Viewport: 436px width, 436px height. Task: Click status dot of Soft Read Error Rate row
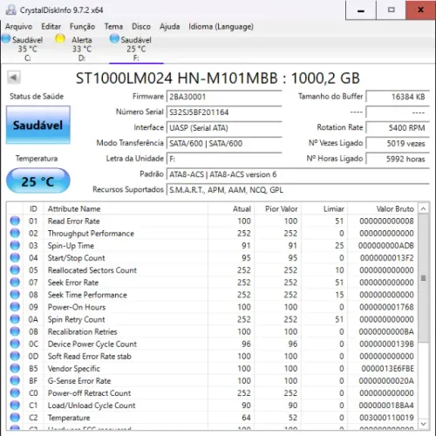[x=15, y=356]
